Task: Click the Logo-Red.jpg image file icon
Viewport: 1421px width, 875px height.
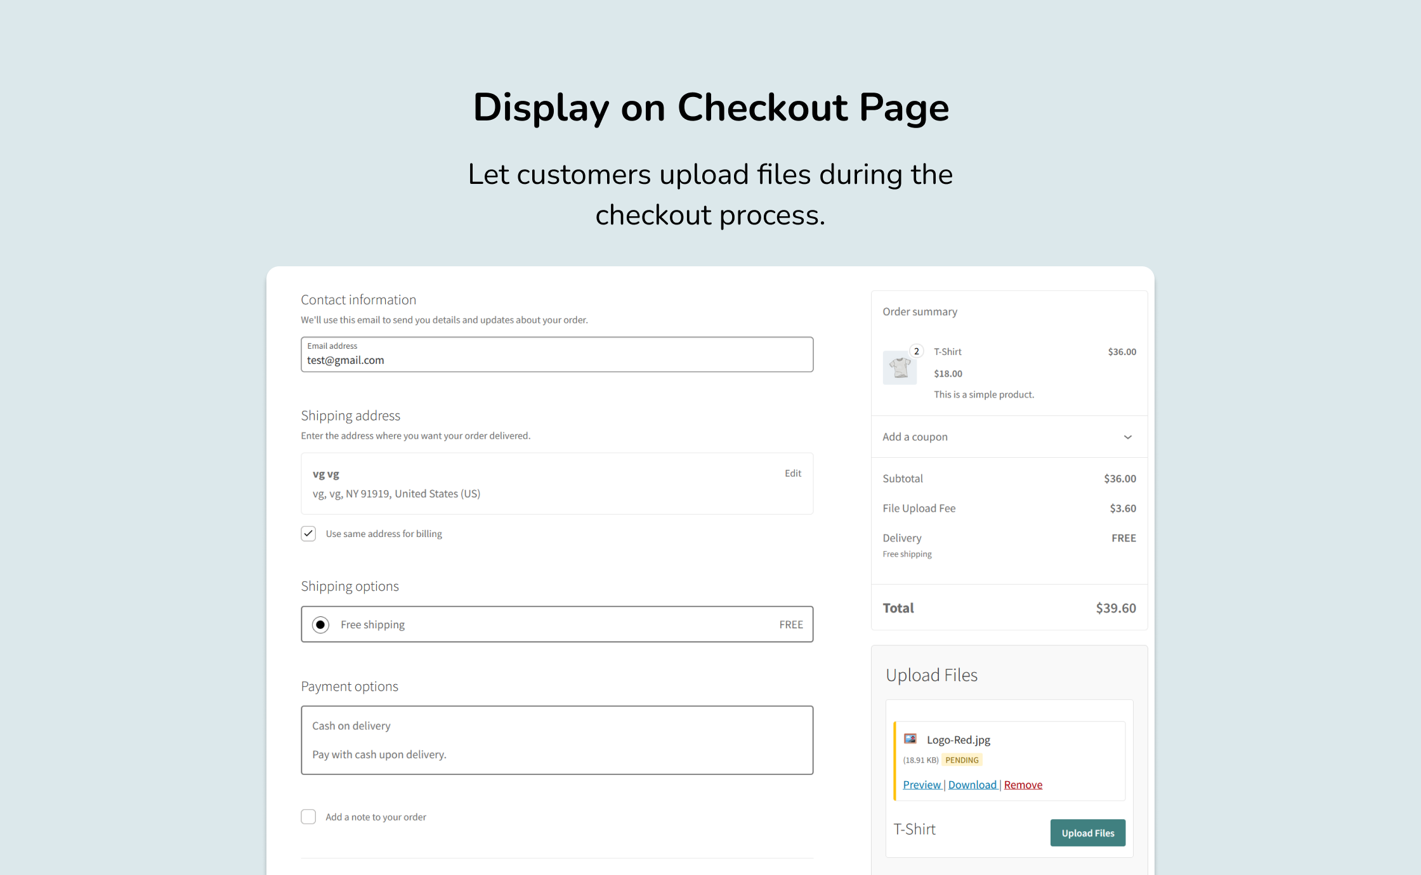Action: [910, 739]
